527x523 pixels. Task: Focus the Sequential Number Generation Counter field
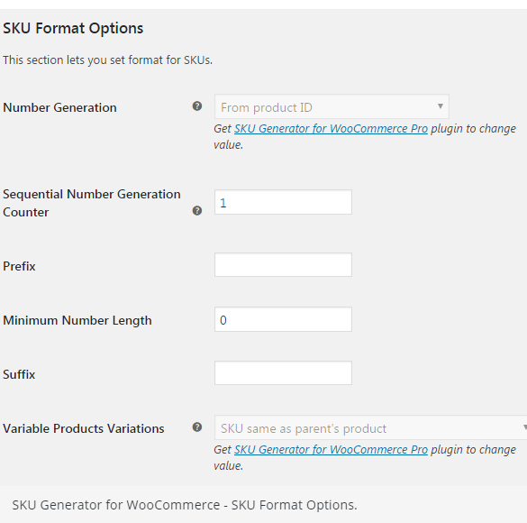click(284, 202)
